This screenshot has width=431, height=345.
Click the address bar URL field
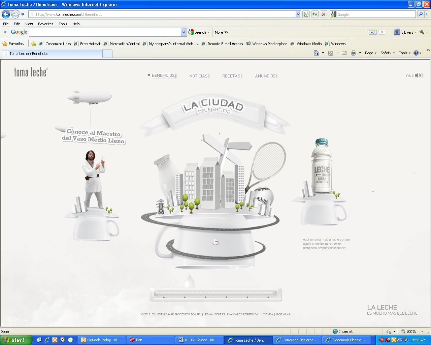(x=162, y=14)
